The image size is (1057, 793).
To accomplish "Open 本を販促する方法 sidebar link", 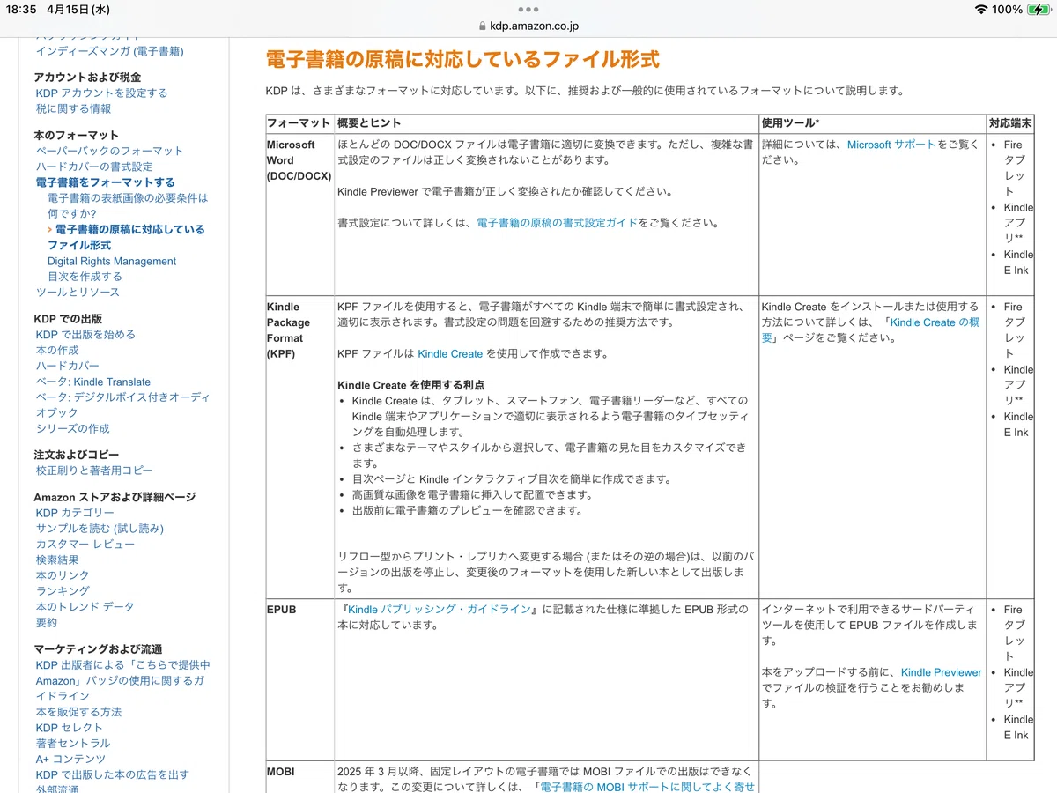I will pos(78,712).
